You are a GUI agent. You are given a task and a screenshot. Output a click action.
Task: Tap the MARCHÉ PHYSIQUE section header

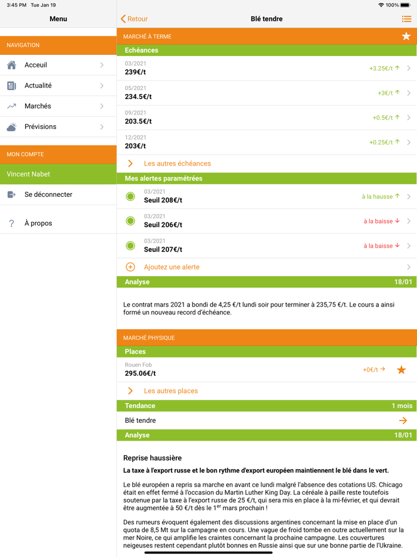point(267,338)
